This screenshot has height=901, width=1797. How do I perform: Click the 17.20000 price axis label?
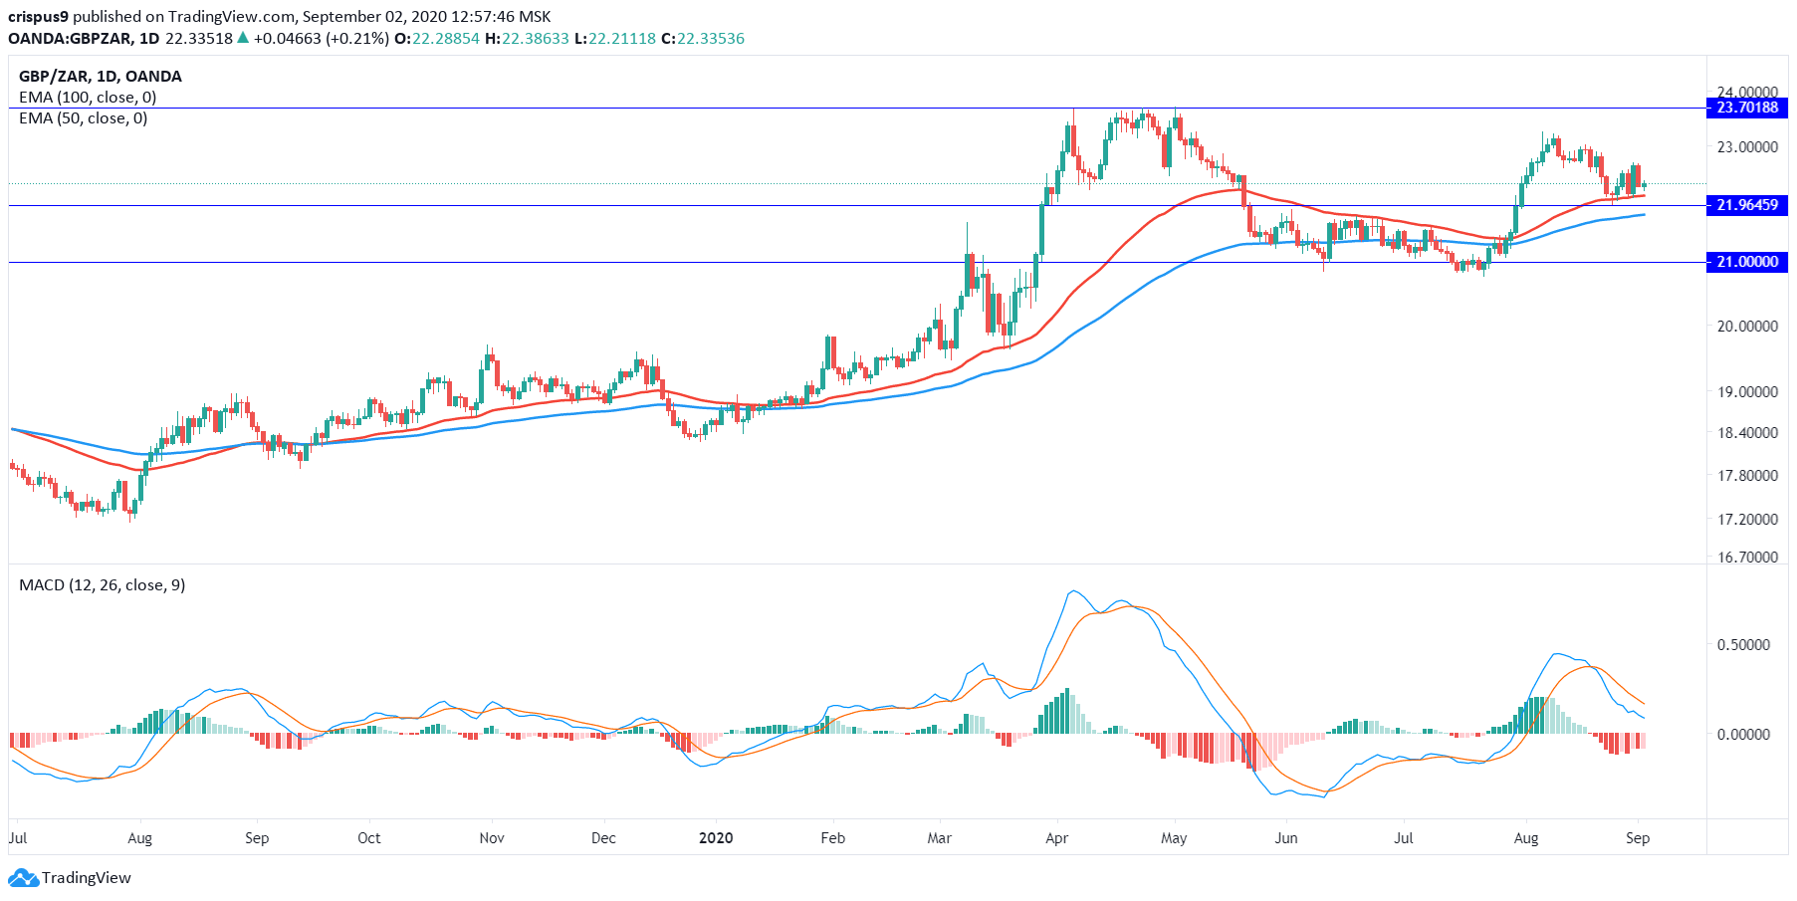[1747, 520]
